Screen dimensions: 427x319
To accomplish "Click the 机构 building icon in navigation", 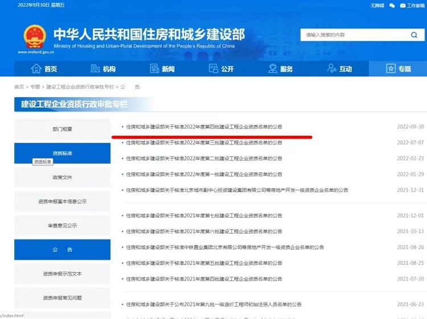I will click(x=95, y=69).
